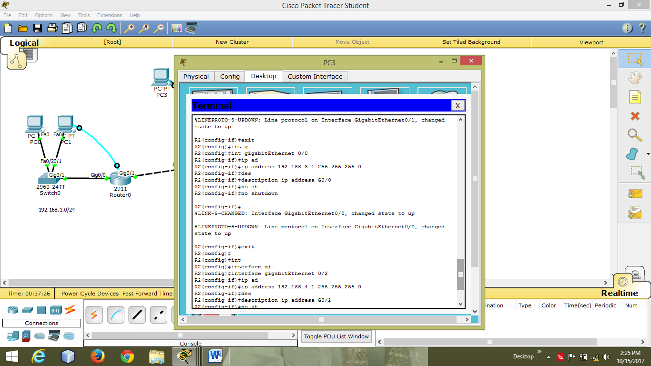The image size is (651, 366).
Task: Click the Add Simple PDU envelope icon
Action: pyautogui.click(x=635, y=194)
